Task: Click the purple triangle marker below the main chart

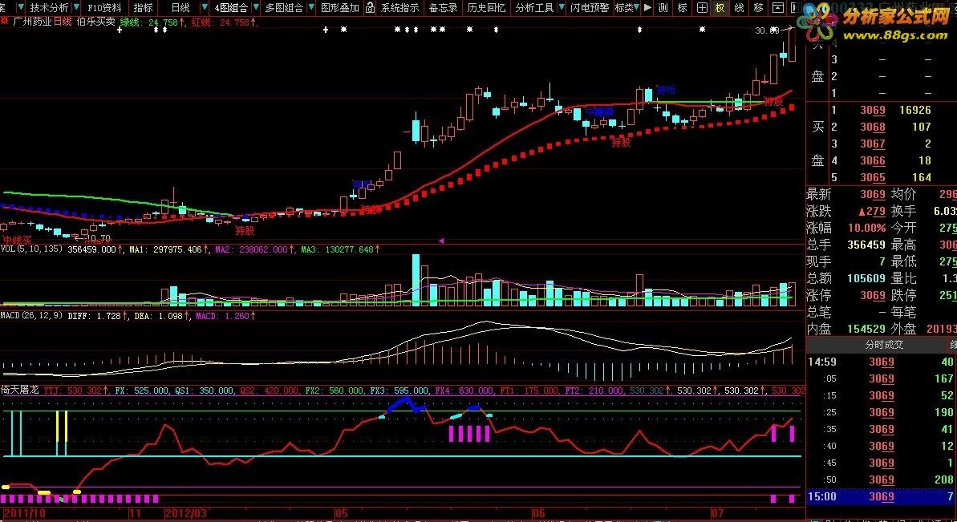Action: click(441, 241)
